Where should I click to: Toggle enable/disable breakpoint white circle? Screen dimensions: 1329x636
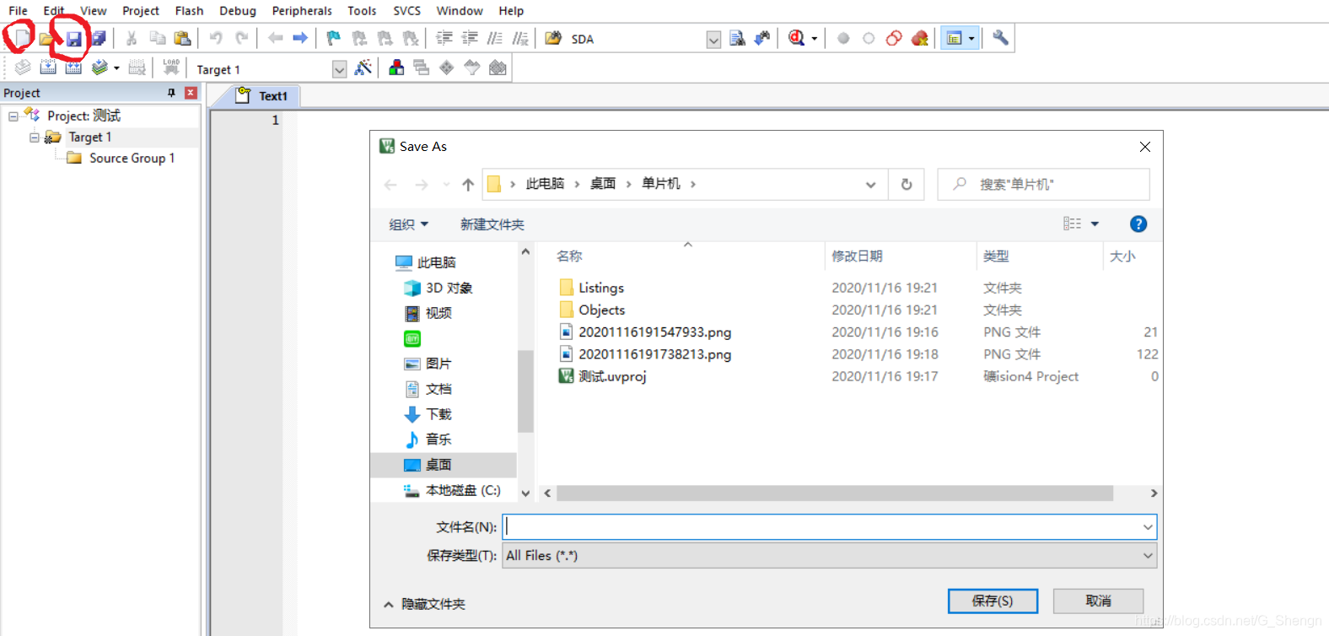tap(869, 39)
